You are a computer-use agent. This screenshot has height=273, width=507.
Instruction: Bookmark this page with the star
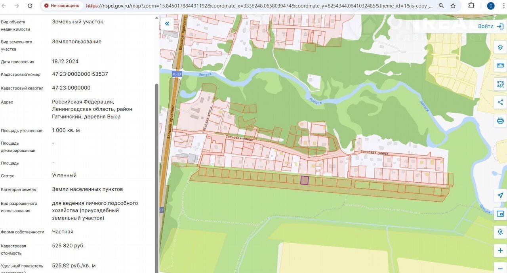(x=453, y=6)
